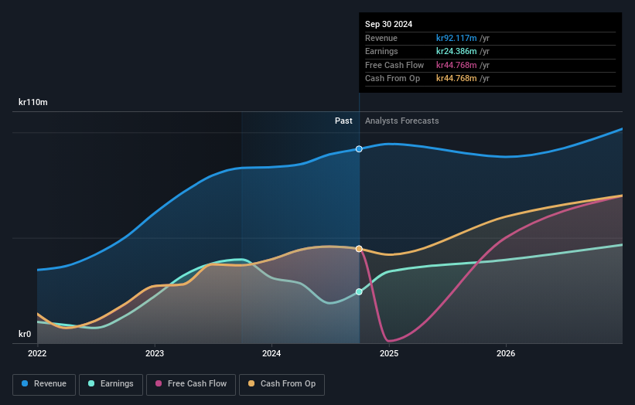The image size is (635, 405).
Task: Select the 2023 x-axis label
Action: [x=155, y=353]
